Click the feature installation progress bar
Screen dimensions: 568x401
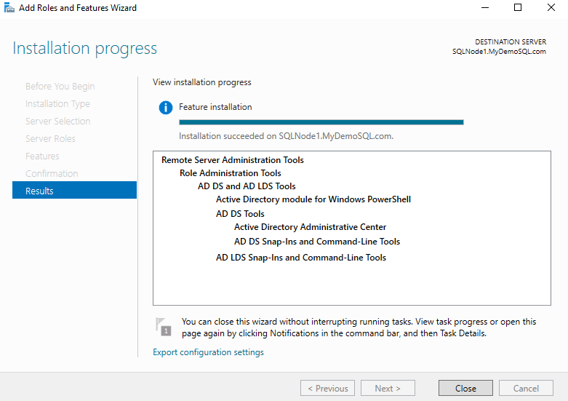tap(321, 122)
